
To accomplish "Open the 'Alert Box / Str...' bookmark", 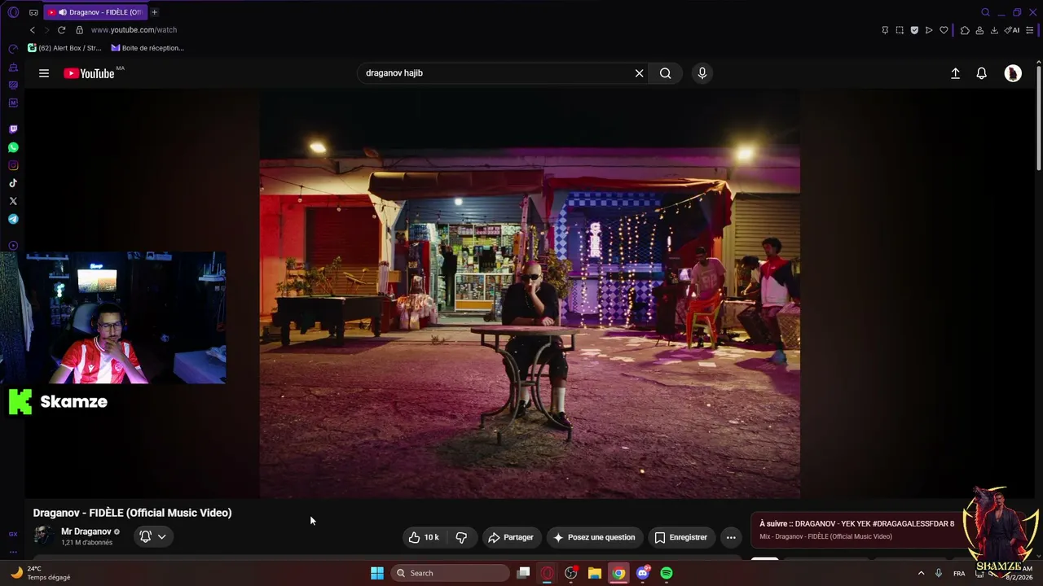I will [64, 48].
